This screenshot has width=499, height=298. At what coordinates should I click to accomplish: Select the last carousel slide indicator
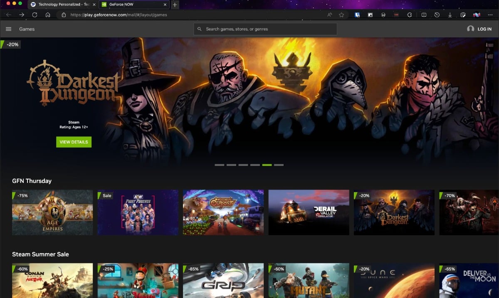tap(279, 165)
